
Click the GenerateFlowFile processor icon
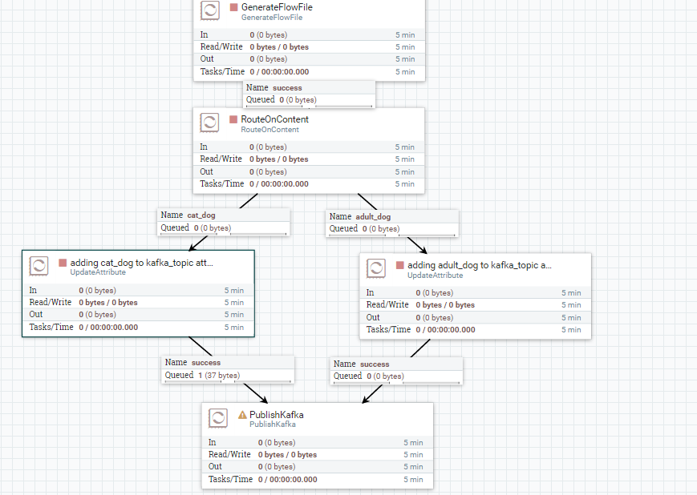tap(209, 10)
